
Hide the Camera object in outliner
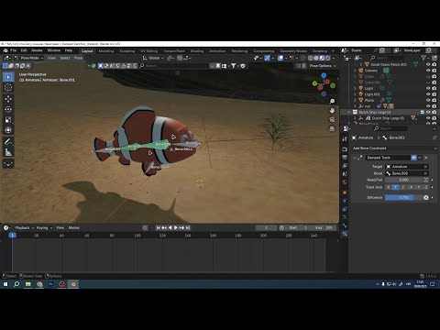pyautogui.click(x=428, y=71)
